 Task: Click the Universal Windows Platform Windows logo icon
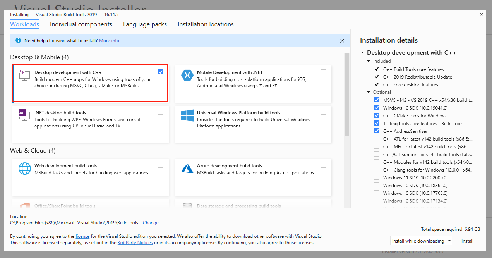pos(187,115)
